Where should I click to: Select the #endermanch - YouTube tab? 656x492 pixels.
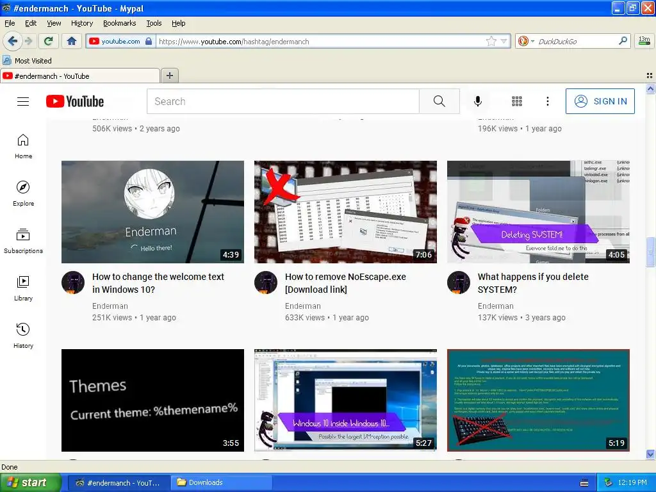(80, 76)
